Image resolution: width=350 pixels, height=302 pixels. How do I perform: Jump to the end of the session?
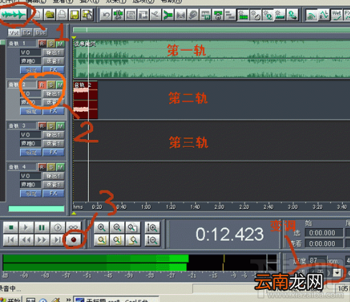coord(57,240)
